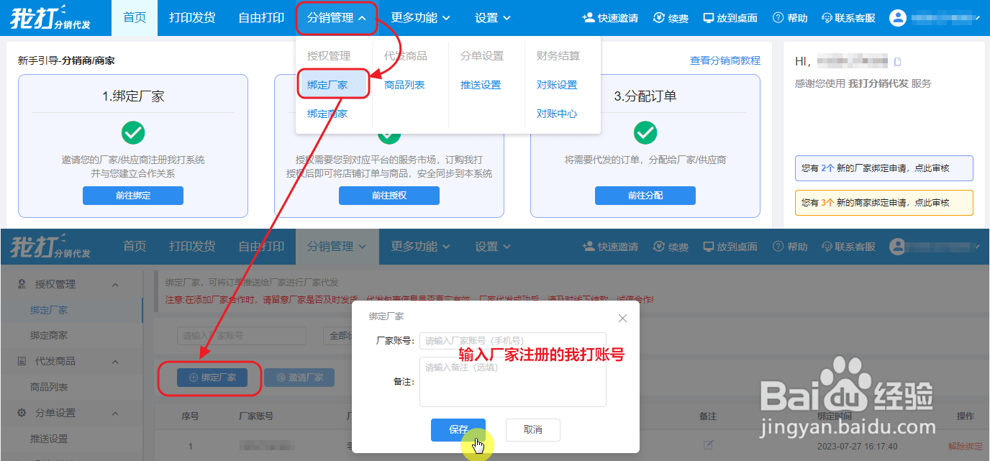Click the 授权管理 sidebar icon
990x461 pixels.
[x=22, y=284]
